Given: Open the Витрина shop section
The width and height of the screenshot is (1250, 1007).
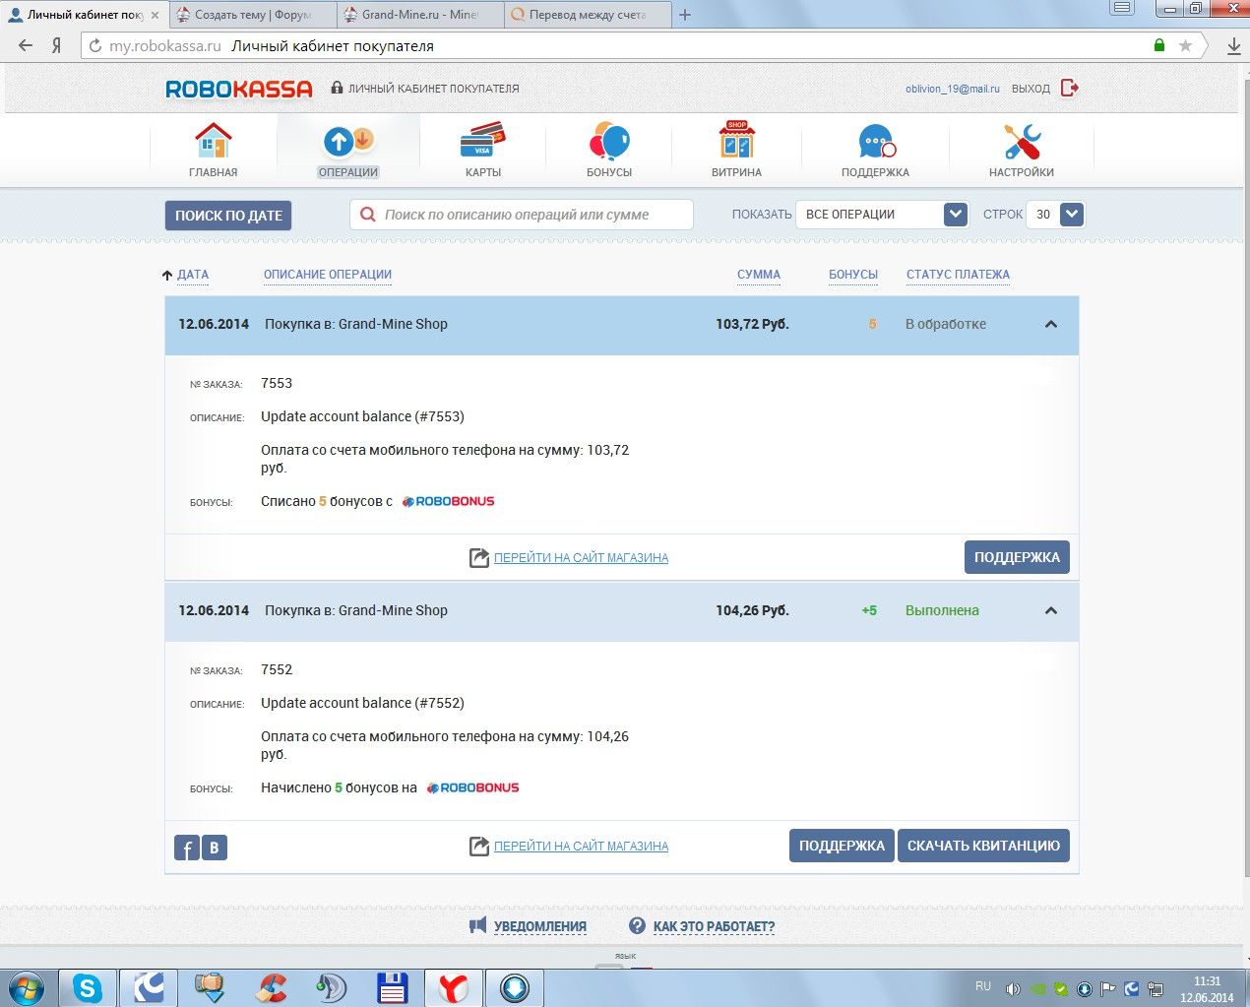Looking at the screenshot, I should pos(736,150).
